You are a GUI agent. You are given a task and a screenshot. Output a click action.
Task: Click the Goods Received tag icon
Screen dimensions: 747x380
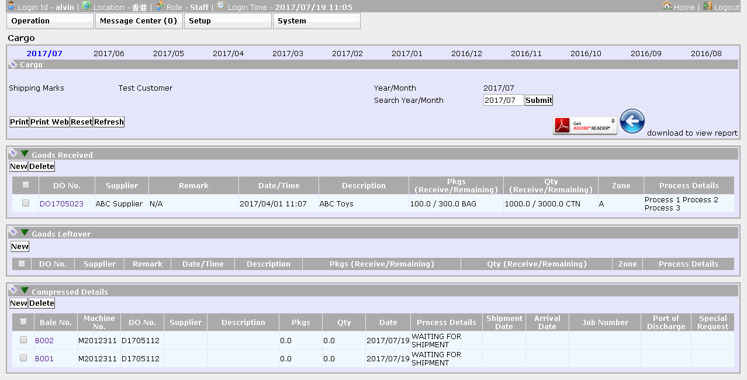click(x=13, y=154)
